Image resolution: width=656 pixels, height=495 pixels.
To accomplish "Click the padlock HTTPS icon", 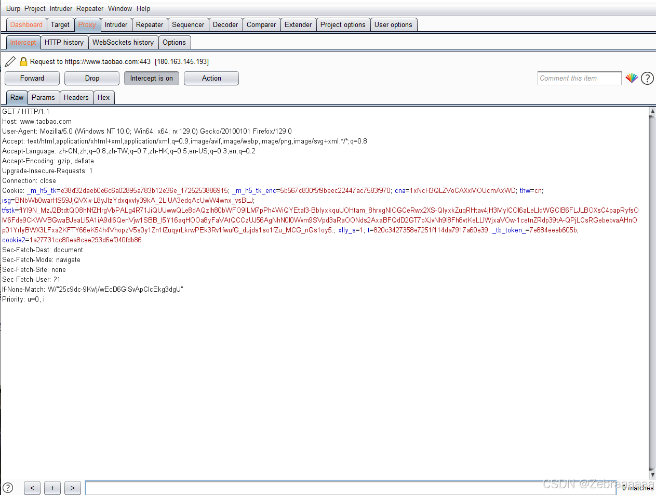I will click(23, 62).
